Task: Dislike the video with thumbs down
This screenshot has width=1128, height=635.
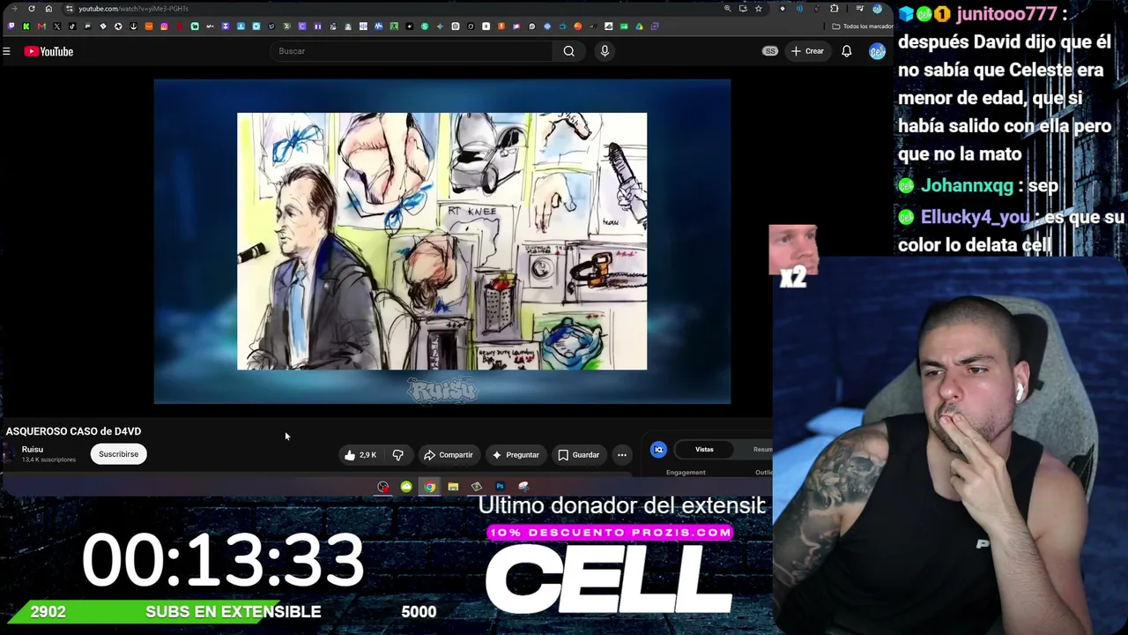Action: pos(397,455)
